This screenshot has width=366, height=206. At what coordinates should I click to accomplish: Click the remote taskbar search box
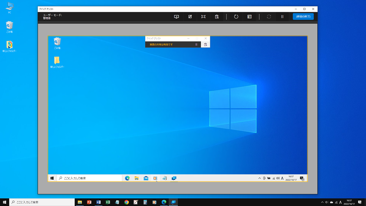89,178
